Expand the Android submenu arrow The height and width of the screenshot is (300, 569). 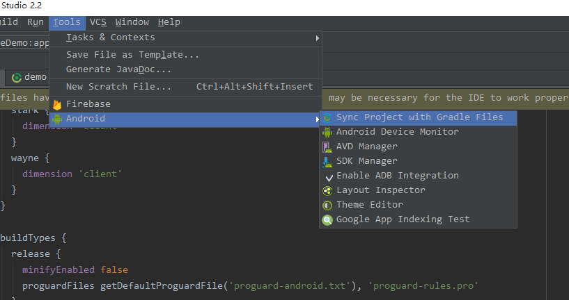point(317,119)
